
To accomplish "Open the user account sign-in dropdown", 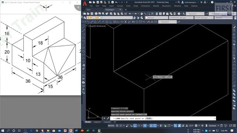I will point(190,2).
